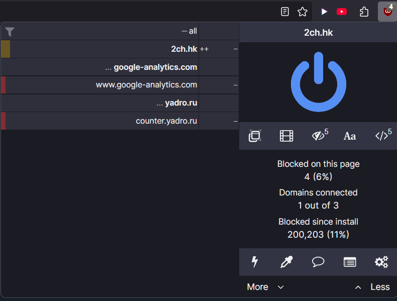Viewport: 397px width, 301px height.
Task: Click Domains connected statistic
Action: pos(318,199)
